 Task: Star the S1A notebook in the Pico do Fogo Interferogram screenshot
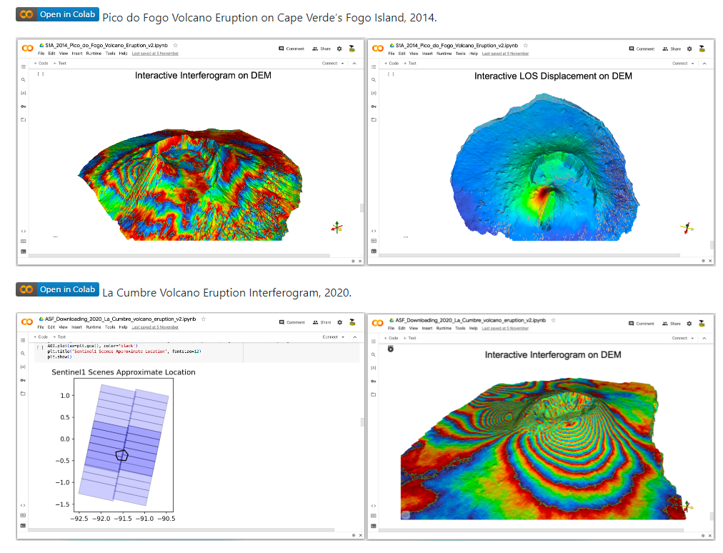[x=175, y=45]
